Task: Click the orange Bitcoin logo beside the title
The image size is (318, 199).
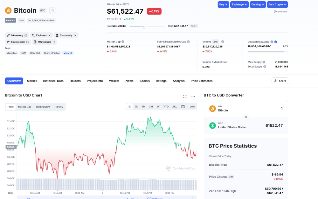Action: point(8,10)
